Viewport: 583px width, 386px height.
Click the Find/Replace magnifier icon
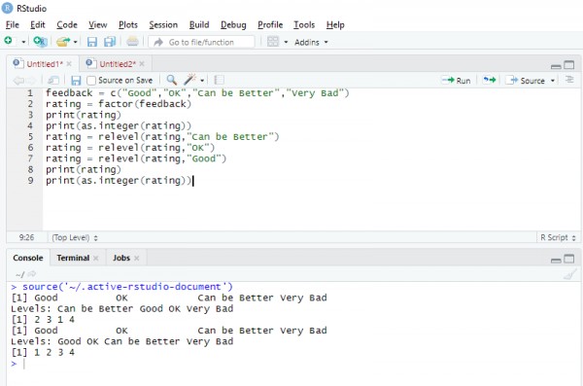[x=171, y=80]
